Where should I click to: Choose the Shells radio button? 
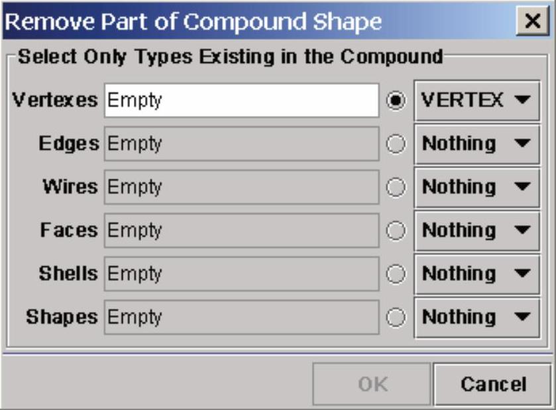(396, 274)
